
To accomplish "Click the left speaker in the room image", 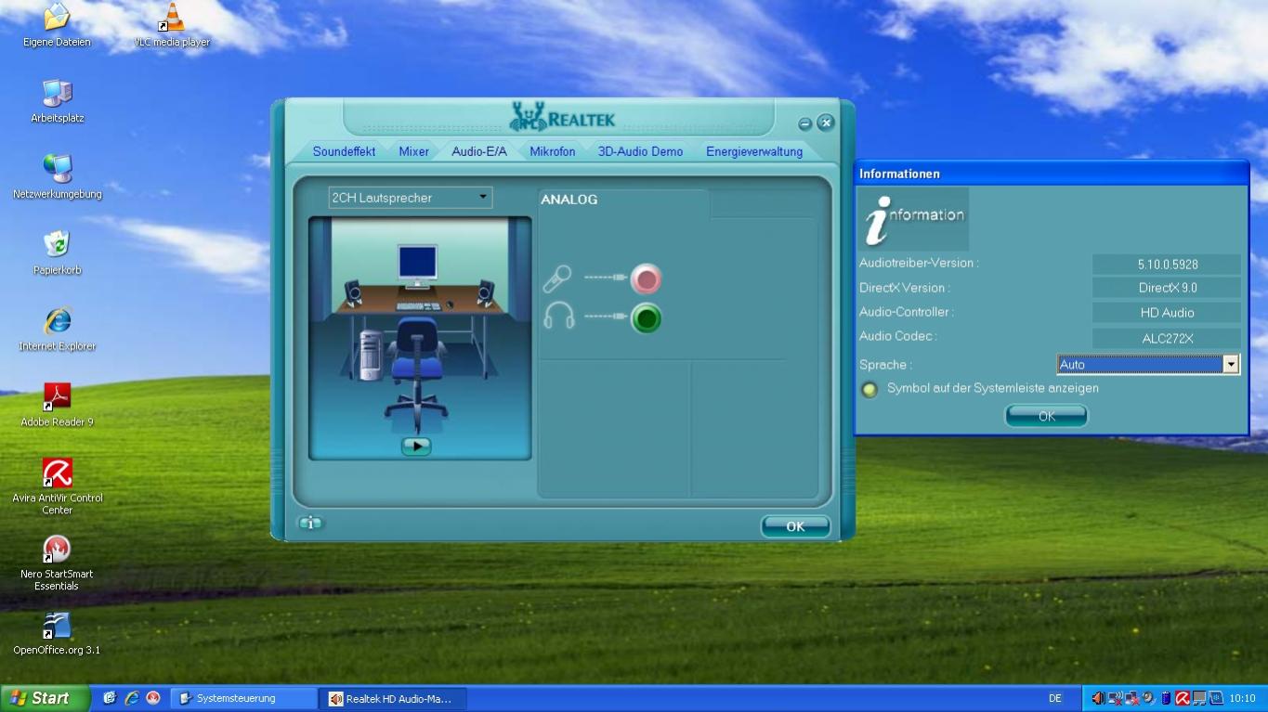I will click(353, 292).
